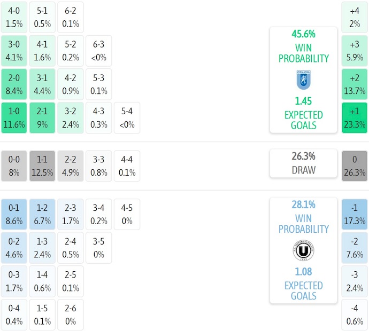Pick the 1-2 score cell at 6.7%
369x331 pixels.
(x=42, y=214)
